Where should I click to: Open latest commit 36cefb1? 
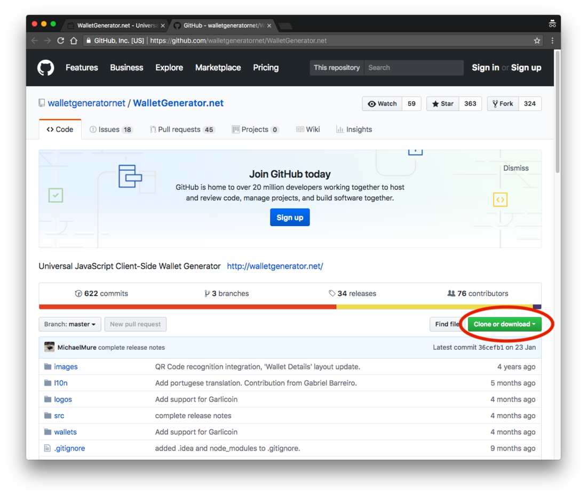coord(491,347)
